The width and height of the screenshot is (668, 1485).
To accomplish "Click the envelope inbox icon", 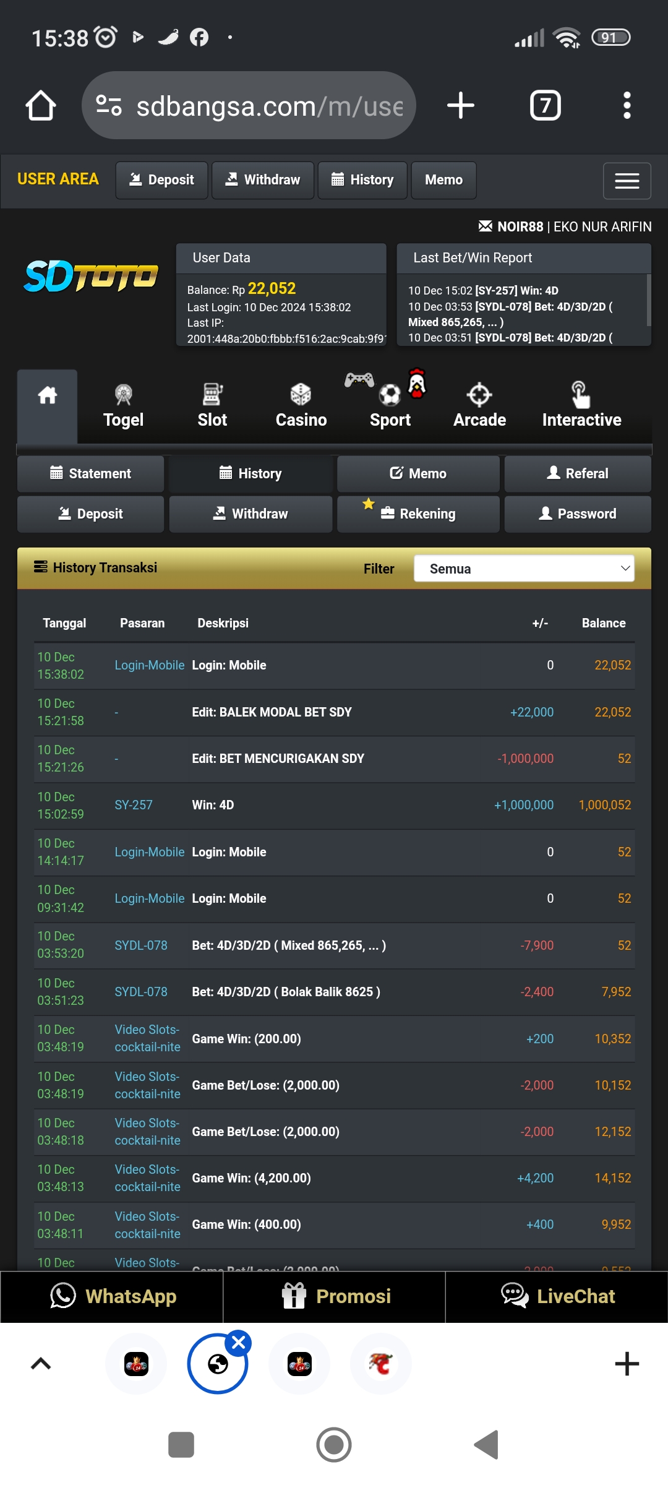I will point(486,226).
